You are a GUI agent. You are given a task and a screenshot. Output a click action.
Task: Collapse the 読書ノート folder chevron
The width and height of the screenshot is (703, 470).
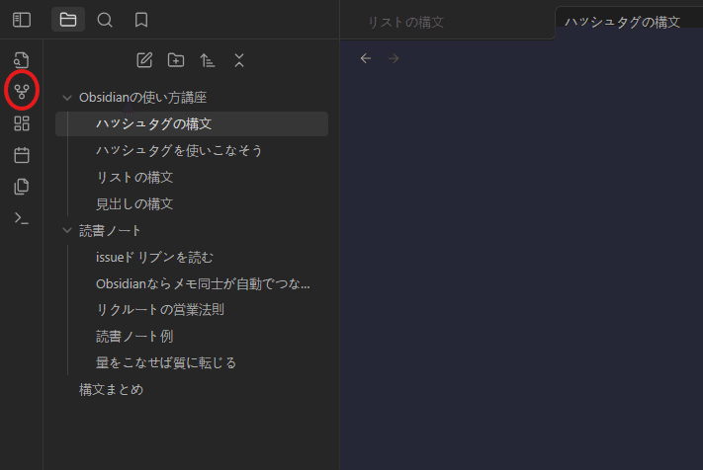pos(67,230)
